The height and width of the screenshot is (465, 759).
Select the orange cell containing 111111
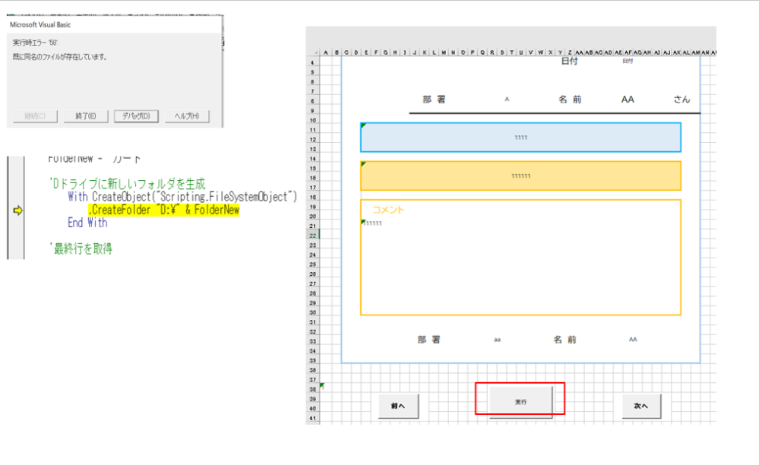click(x=520, y=176)
